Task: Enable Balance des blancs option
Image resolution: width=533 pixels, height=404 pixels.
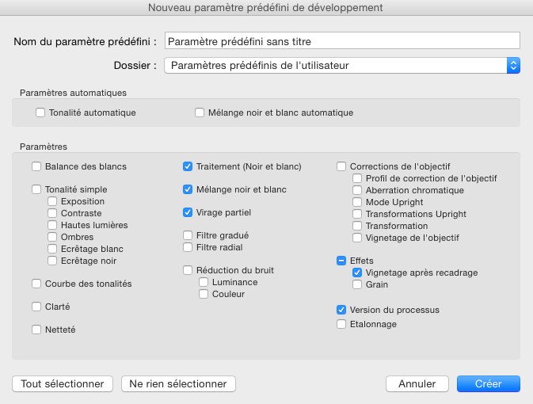Action: [36, 166]
